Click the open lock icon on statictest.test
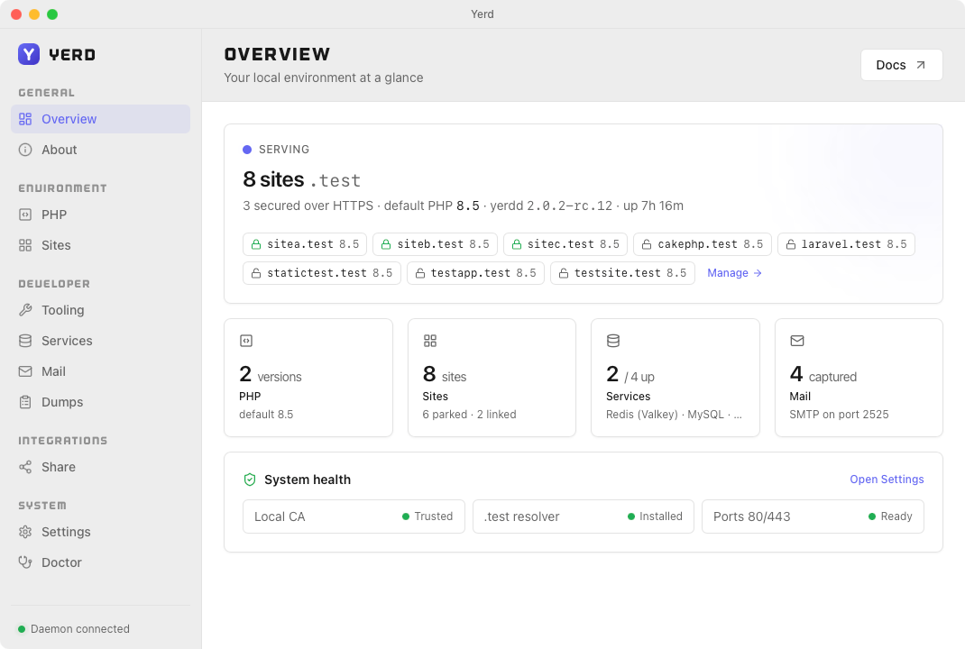Viewport: 965px width, 649px height. (x=256, y=273)
